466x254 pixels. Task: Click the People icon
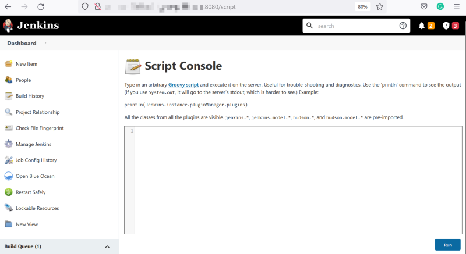tap(9, 80)
